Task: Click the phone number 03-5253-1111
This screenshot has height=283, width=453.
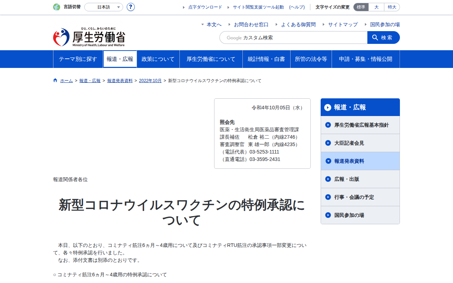Action: pos(264,152)
